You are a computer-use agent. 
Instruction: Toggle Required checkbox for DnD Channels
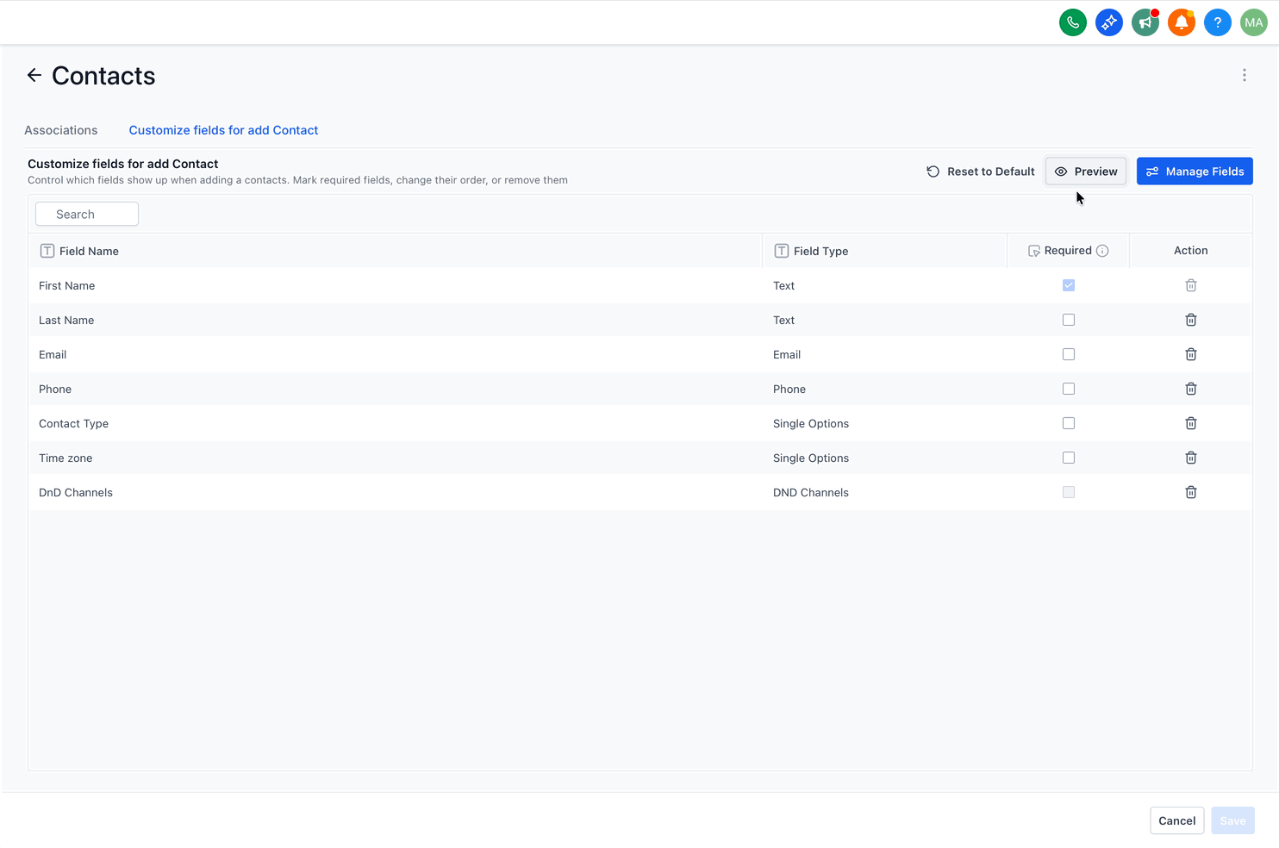point(1069,492)
